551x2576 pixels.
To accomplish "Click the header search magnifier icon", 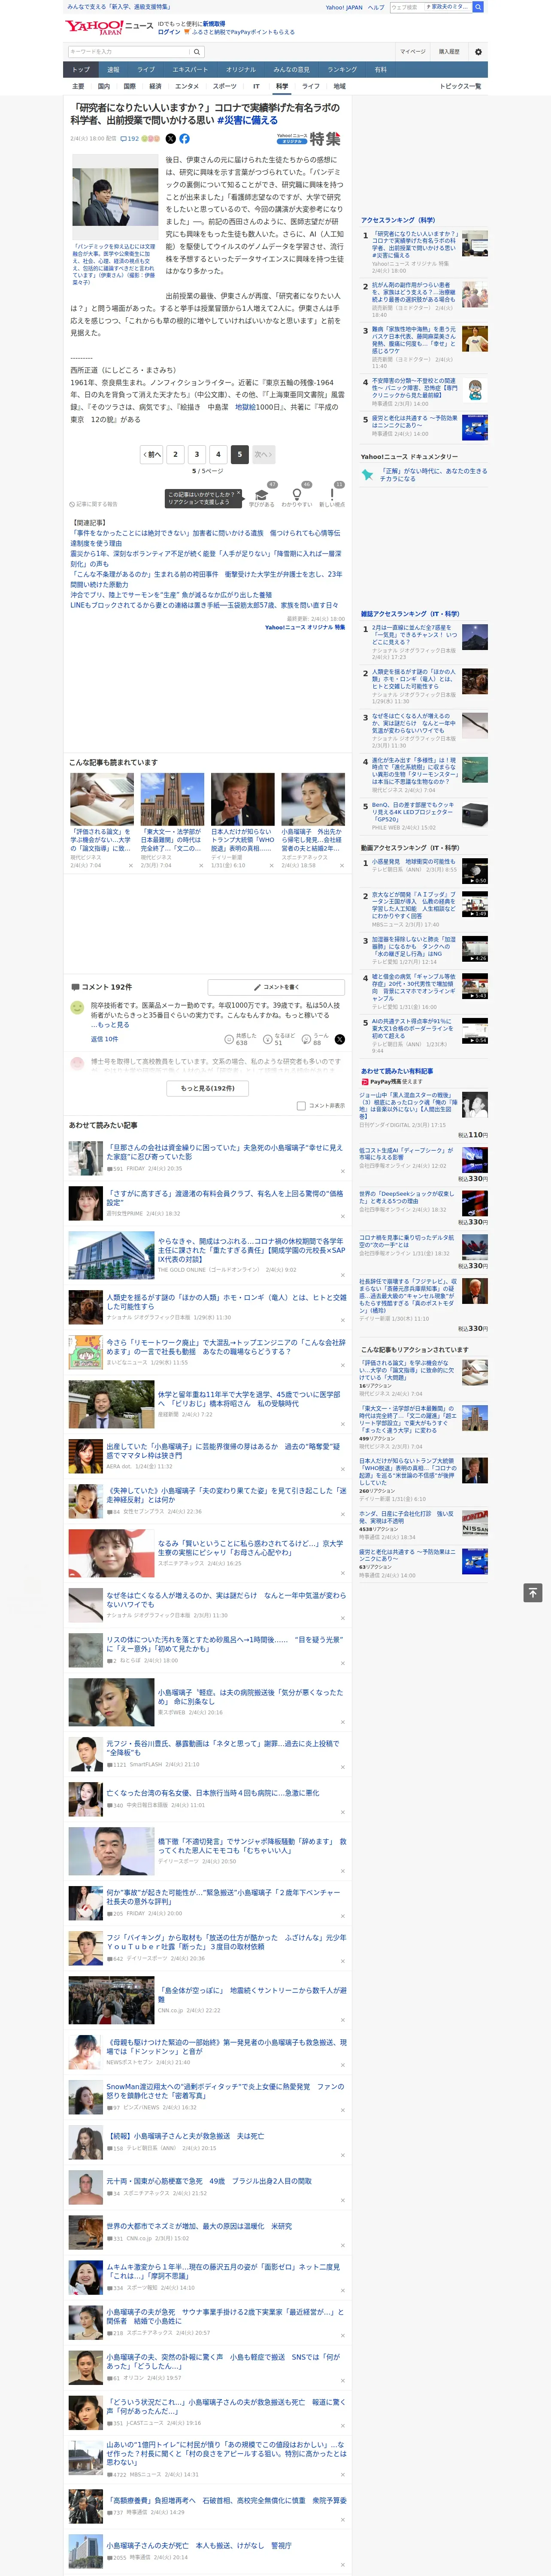I will [478, 7].
